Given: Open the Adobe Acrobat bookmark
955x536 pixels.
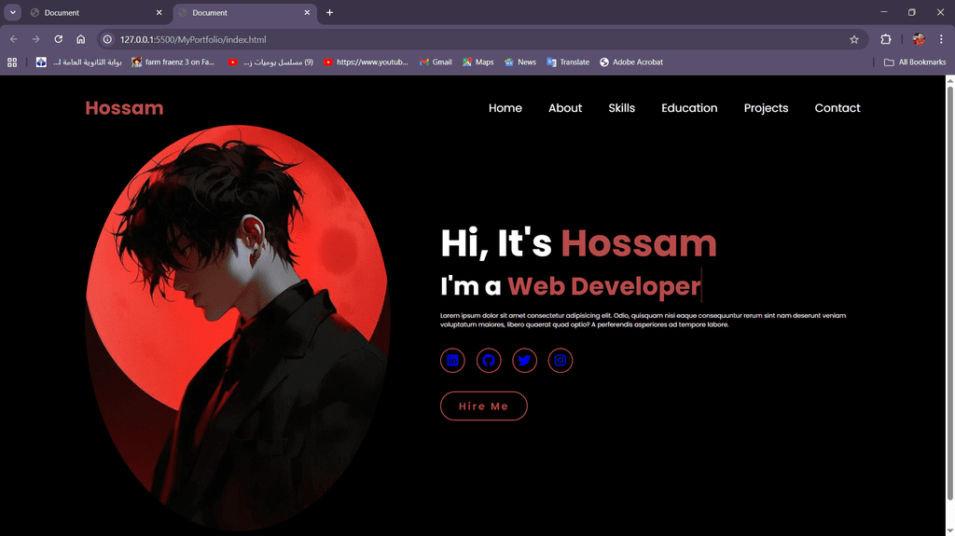Looking at the screenshot, I should pos(631,62).
